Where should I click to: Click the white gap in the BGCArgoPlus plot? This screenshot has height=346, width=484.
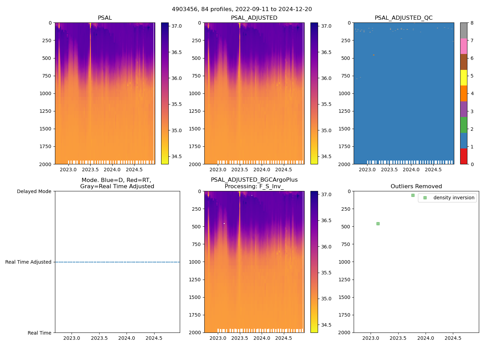224,224
